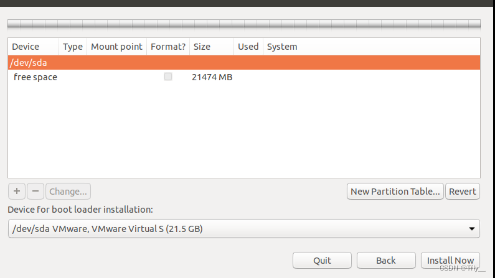Viewport: 495px width, 278px height.
Task: Toggle the Format? checkbox for free space
Action: 168,76
